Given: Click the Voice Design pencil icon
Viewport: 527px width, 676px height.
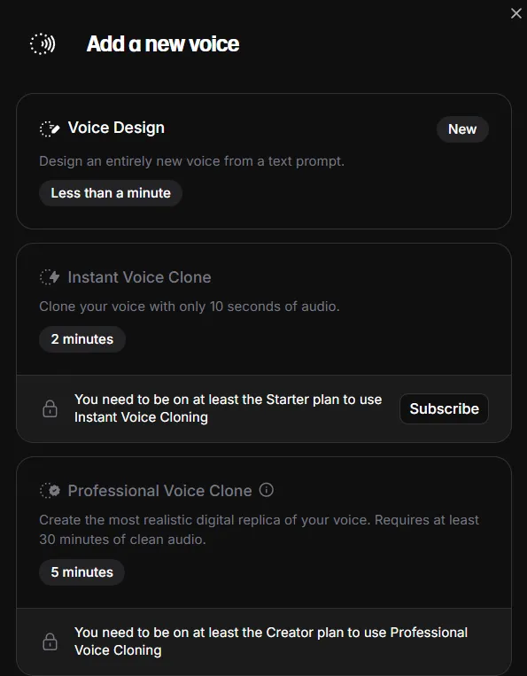Looking at the screenshot, I should point(50,128).
